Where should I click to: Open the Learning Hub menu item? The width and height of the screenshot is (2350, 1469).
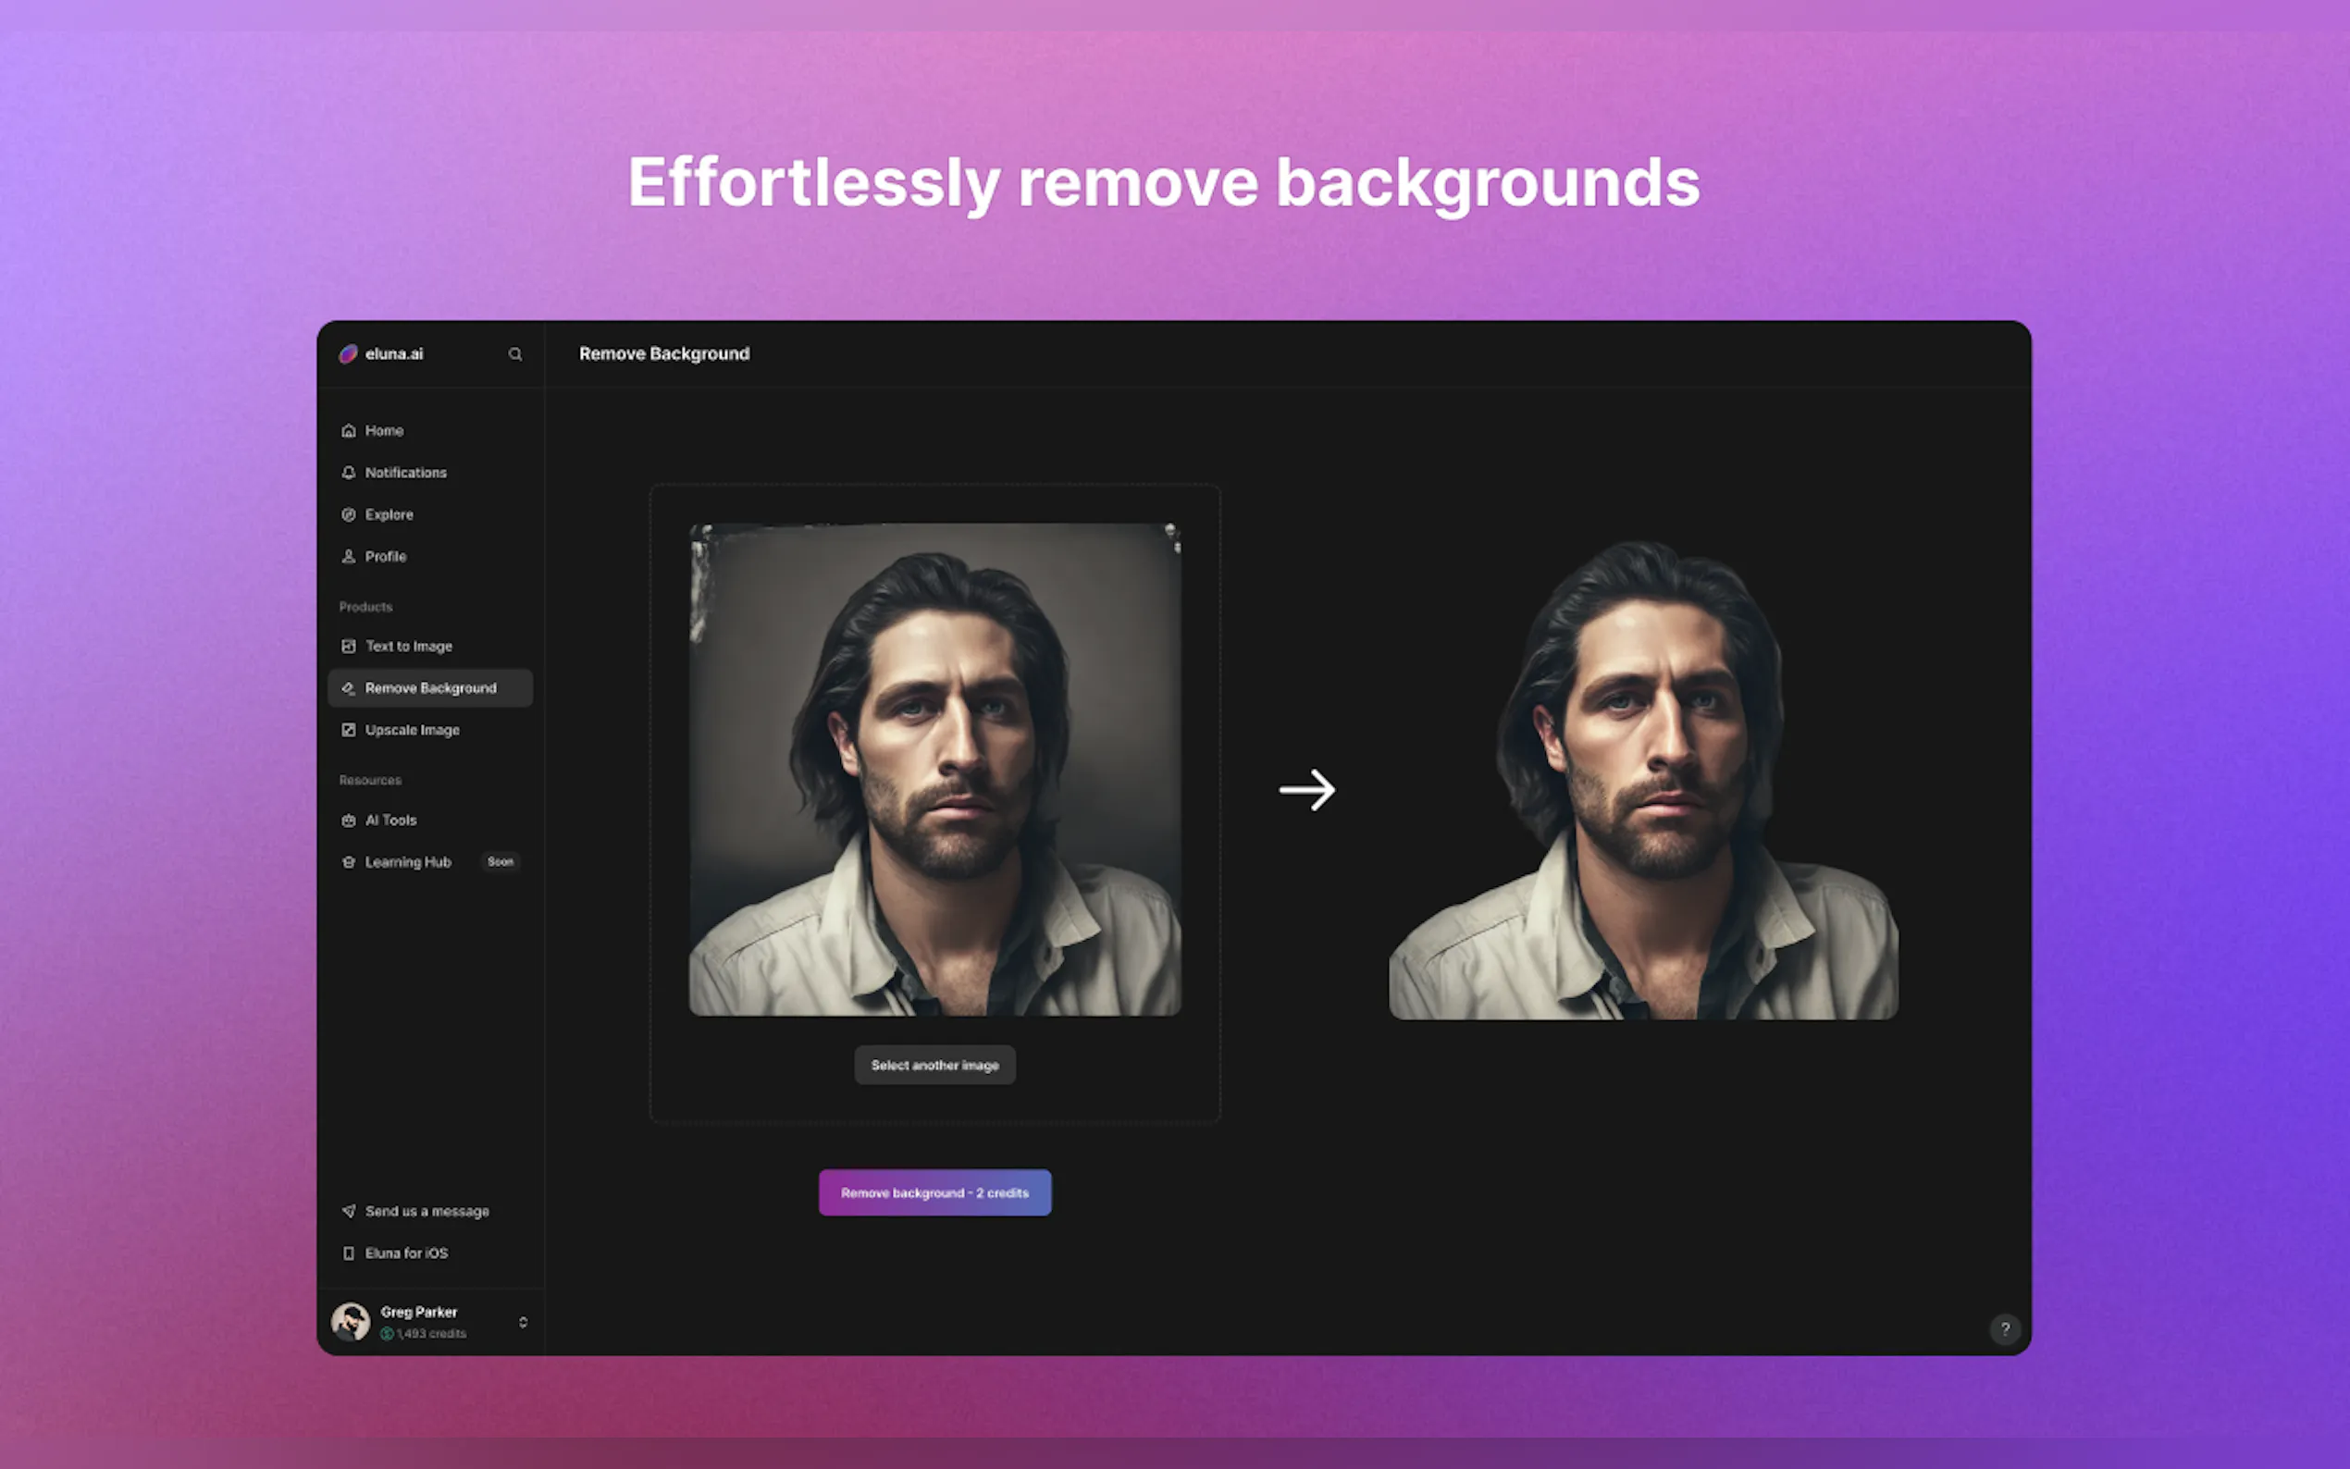click(x=408, y=862)
